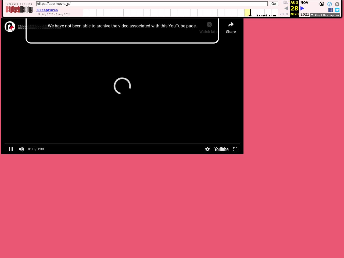Open the 30 captures link
Viewport: 344px width, 258px height.
pyautogui.click(x=47, y=10)
